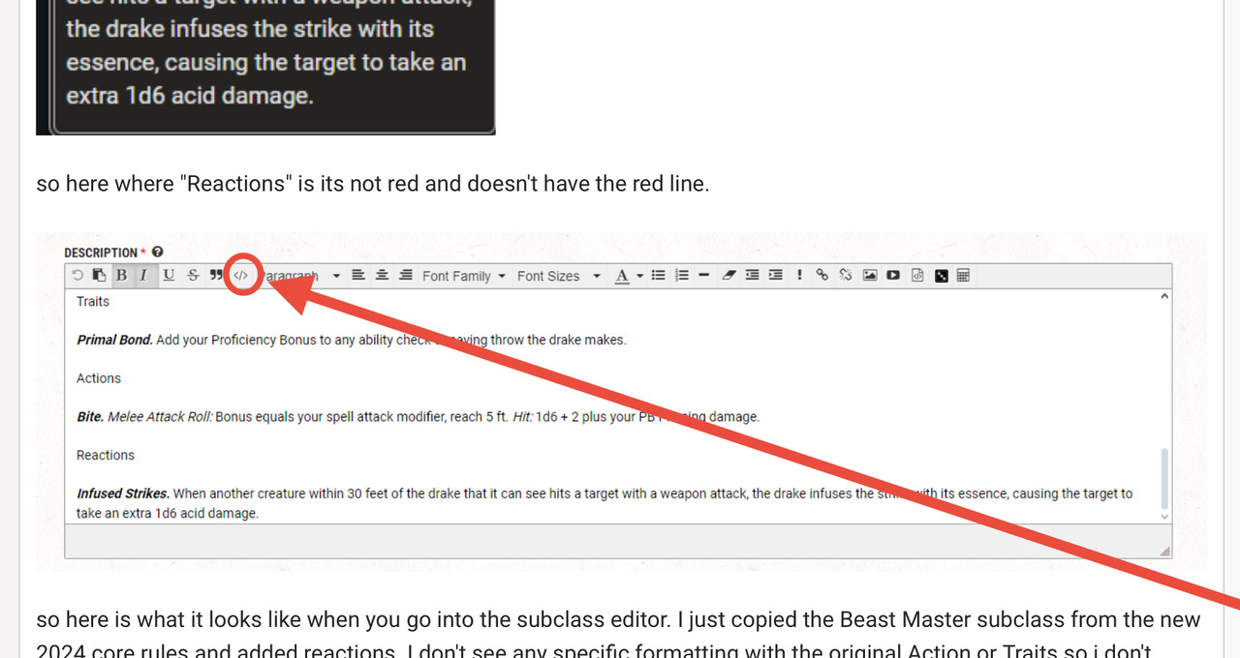Viewport: 1240px width, 658px height.
Task: Align text right in the editor
Action: tap(406, 276)
